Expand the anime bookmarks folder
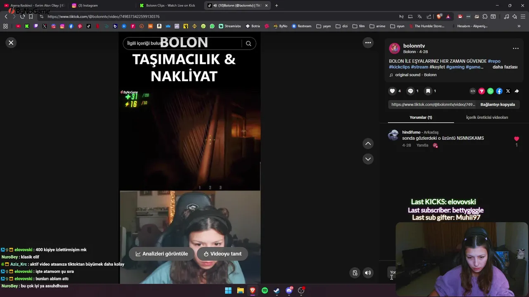529x297 pixels. click(377, 26)
